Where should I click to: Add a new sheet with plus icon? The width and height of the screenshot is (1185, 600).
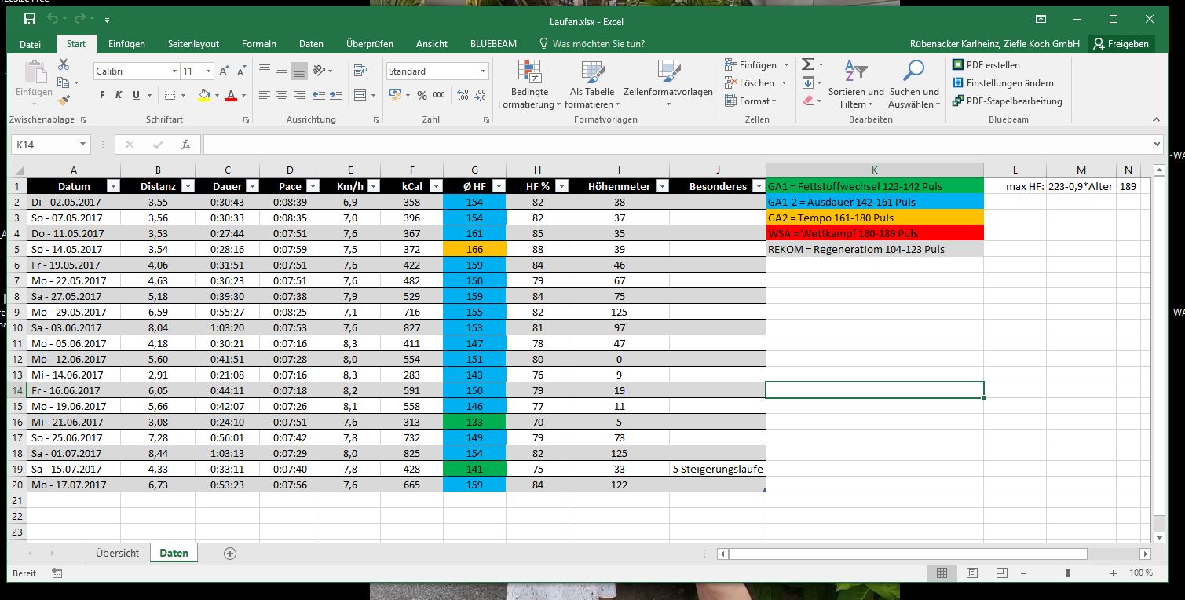(230, 553)
